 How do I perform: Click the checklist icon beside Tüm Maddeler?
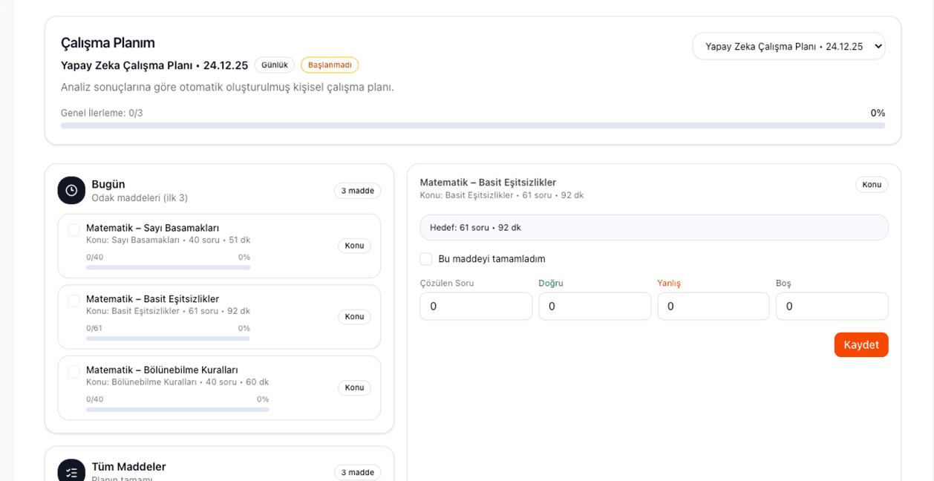point(71,472)
